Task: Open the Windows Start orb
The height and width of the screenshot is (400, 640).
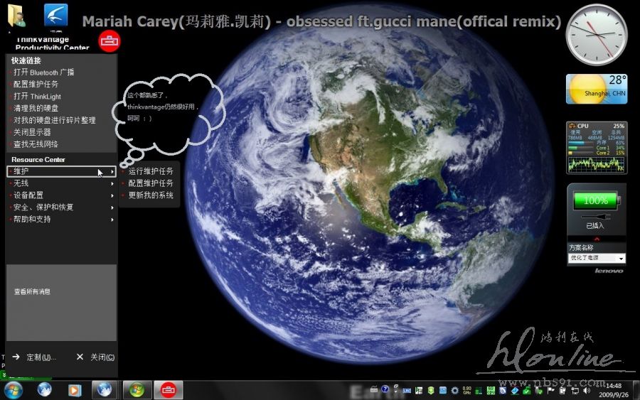Action: click(x=13, y=389)
